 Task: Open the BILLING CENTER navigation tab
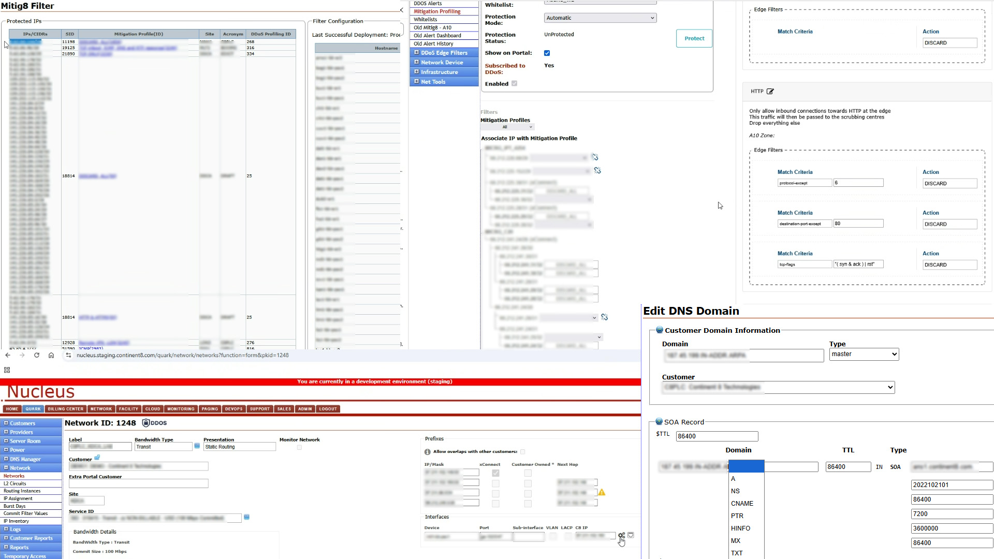[x=65, y=409]
